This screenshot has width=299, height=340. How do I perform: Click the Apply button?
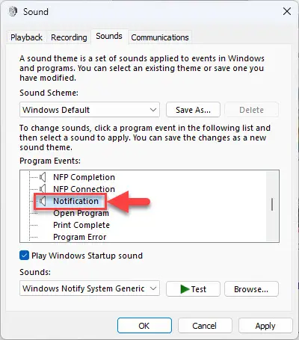[265, 326]
